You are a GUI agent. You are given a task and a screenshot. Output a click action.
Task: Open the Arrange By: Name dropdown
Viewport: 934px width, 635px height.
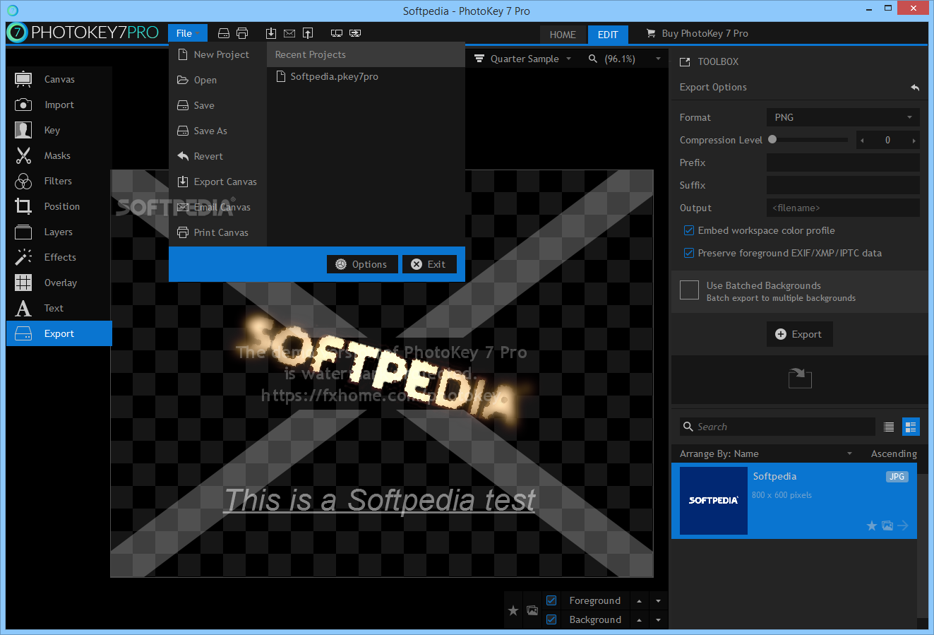[x=766, y=453]
